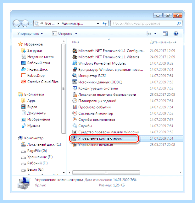The height and width of the screenshot is (203, 195).
Task: Open drive 'Хранилище (E:)'
Action: coord(37,157)
